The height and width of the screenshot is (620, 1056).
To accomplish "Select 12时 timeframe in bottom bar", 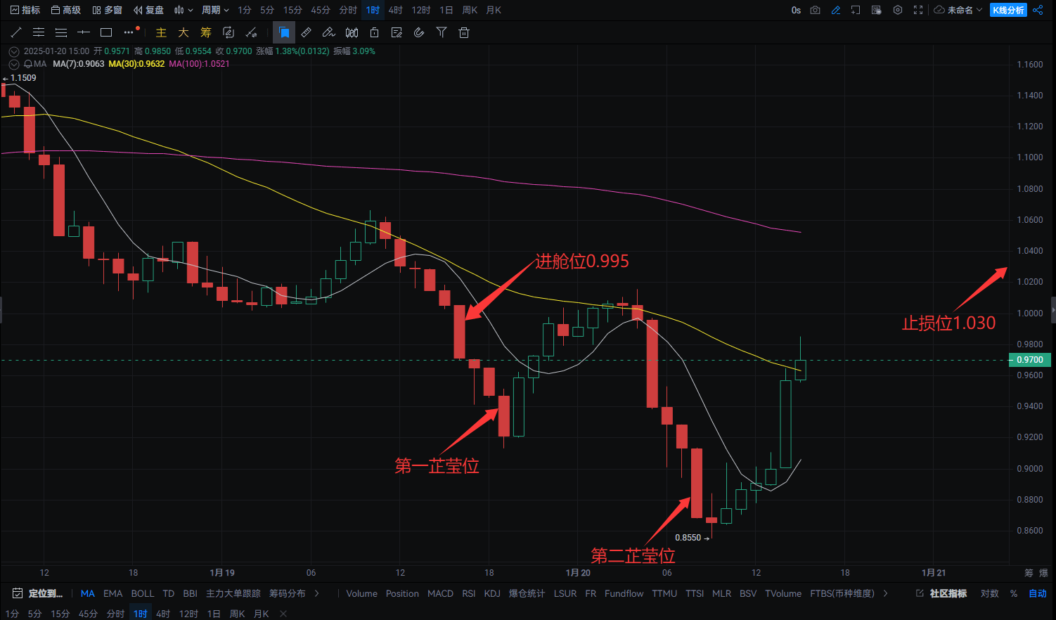I will click(x=188, y=614).
